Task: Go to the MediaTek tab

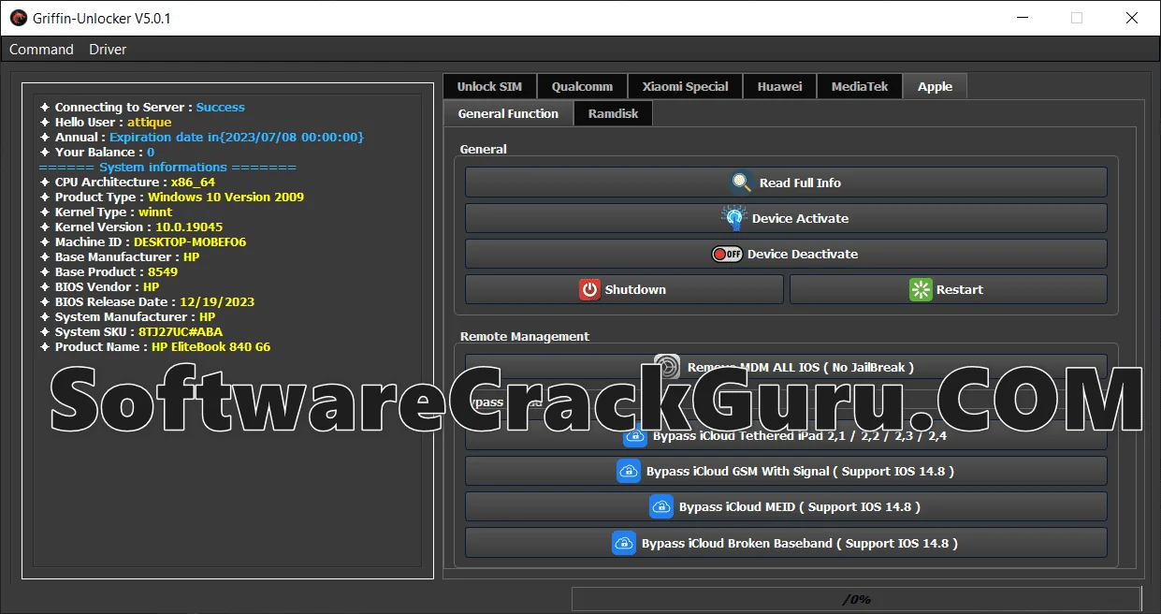Action: coord(860,86)
